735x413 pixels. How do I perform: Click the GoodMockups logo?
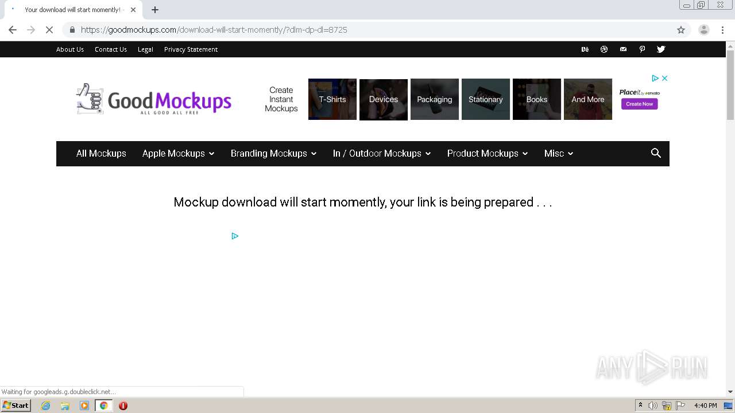[154, 99]
